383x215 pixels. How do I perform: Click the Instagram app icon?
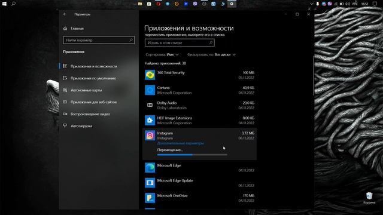click(x=150, y=136)
